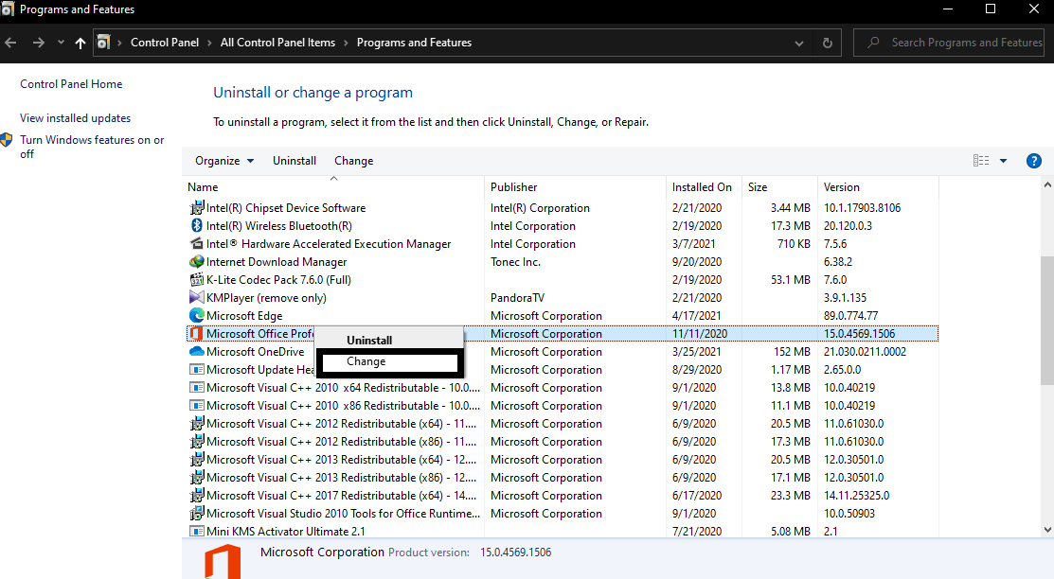This screenshot has height=579, width=1054.
Task: Select the Microsoft OneDrive cloud icon
Action: click(x=197, y=352)
